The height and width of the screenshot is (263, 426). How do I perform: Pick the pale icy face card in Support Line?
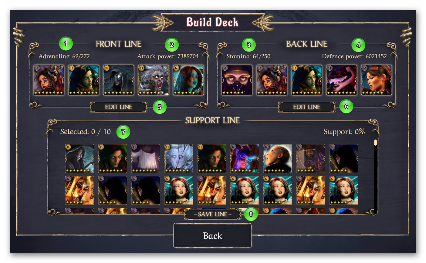[179, 158]
